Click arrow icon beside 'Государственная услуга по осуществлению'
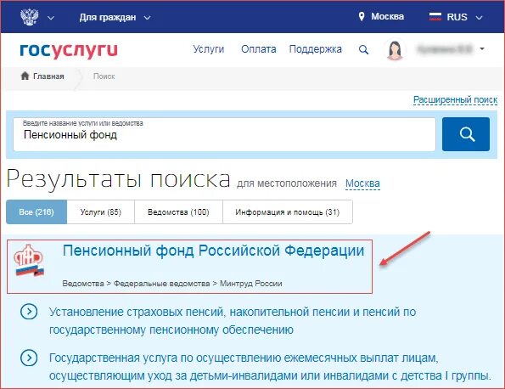This screenshot has width=505, height=389. coord(29,358)
